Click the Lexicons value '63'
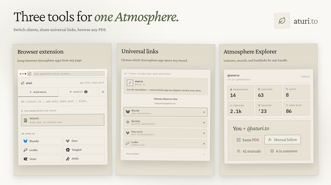Image resolution: width=331 pixels, height=185 pixels. (261, 95)
